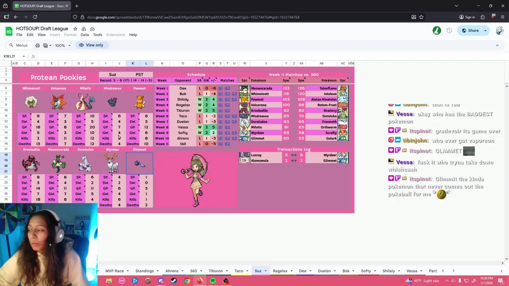
Task: Click the Whimsicott sprite image
Action: coord(31,102)
